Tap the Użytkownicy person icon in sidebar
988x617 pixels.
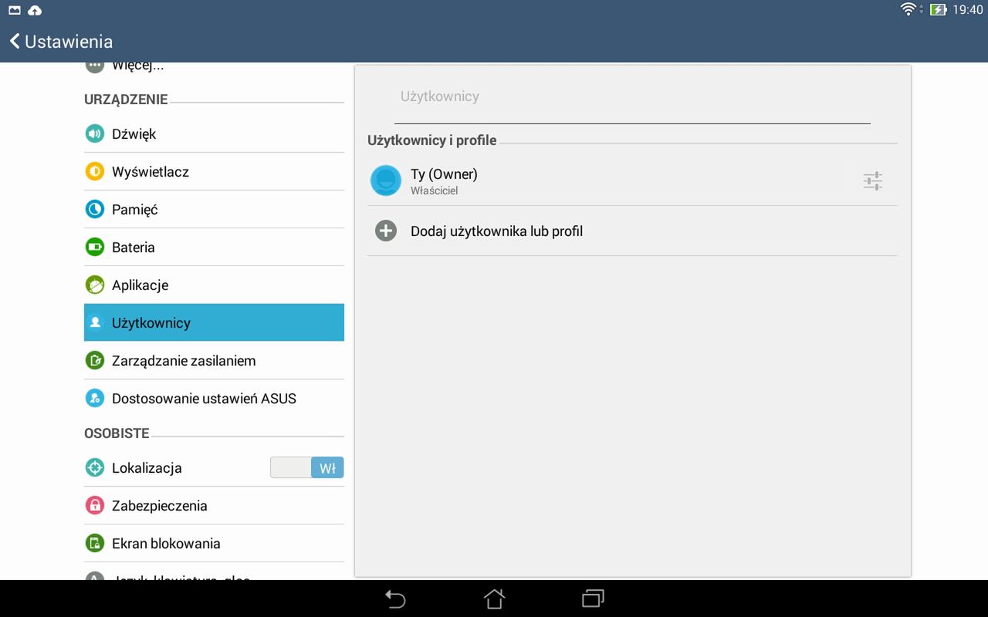click(x=94, y=322)
